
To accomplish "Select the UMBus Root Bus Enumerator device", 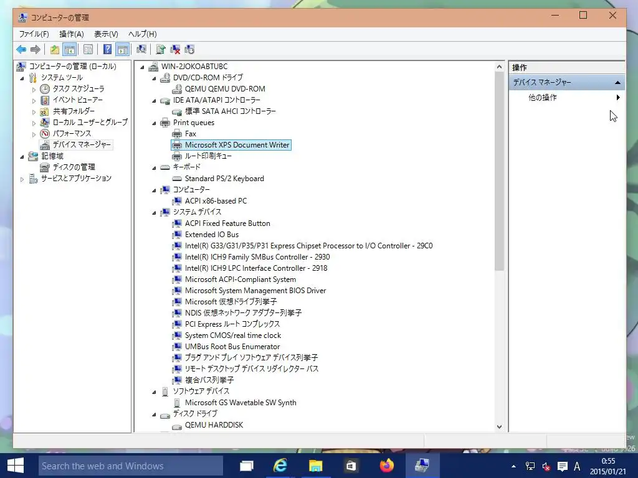I will [x=232, y=347].
